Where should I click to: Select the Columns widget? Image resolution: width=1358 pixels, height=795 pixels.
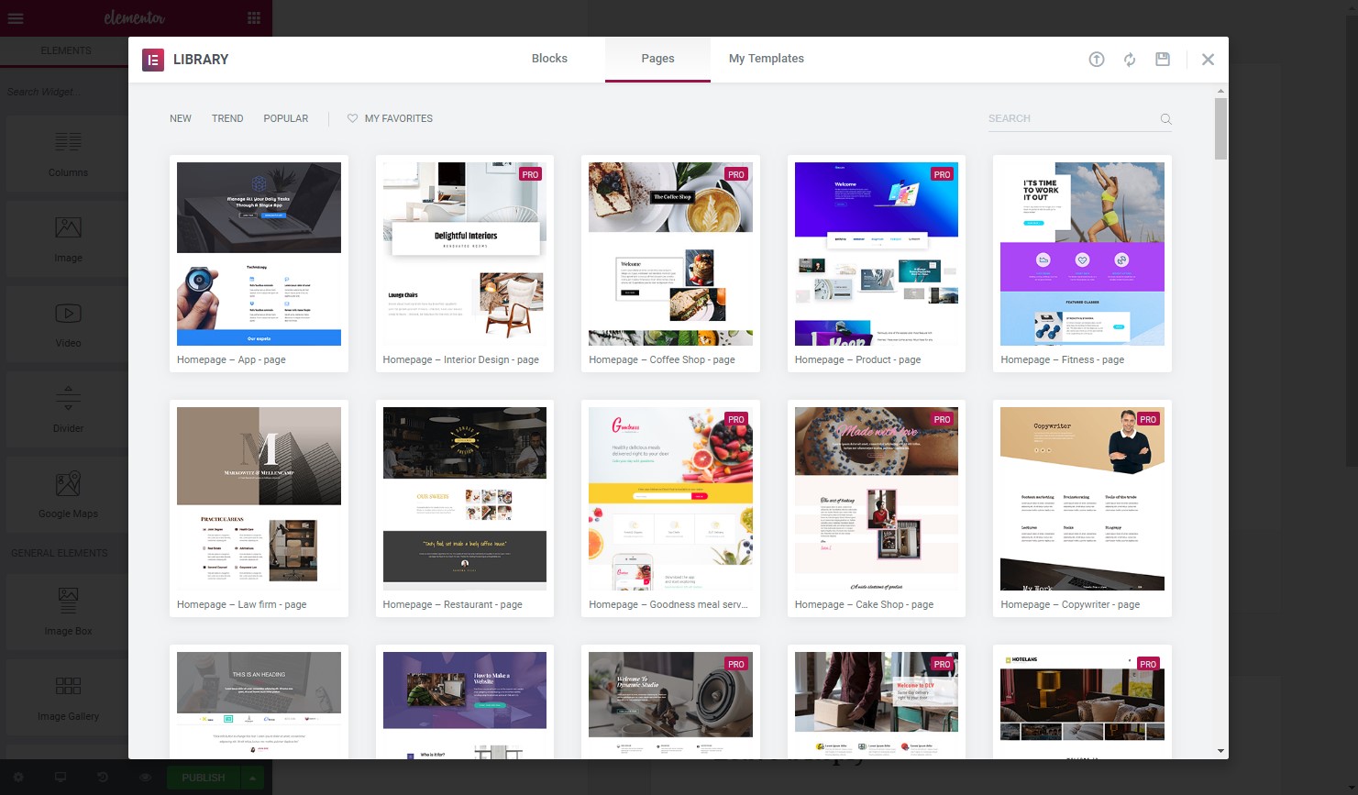68,152
